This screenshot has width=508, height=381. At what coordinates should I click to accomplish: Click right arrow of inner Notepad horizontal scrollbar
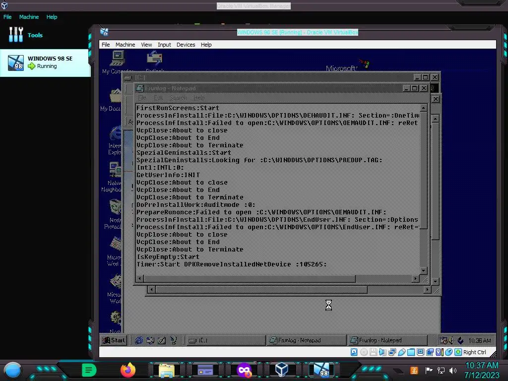[x=416, y=278]
